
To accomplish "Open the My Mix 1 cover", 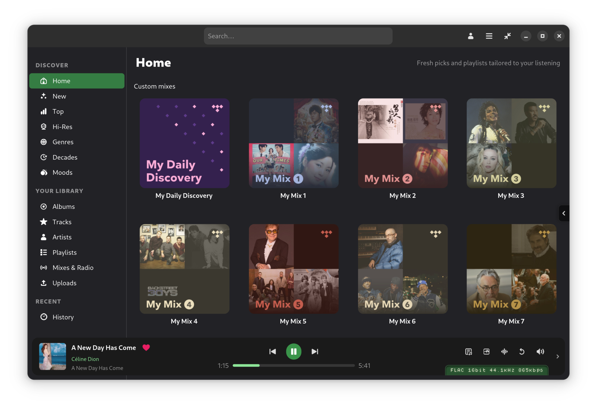I will [x=294, y=143].
